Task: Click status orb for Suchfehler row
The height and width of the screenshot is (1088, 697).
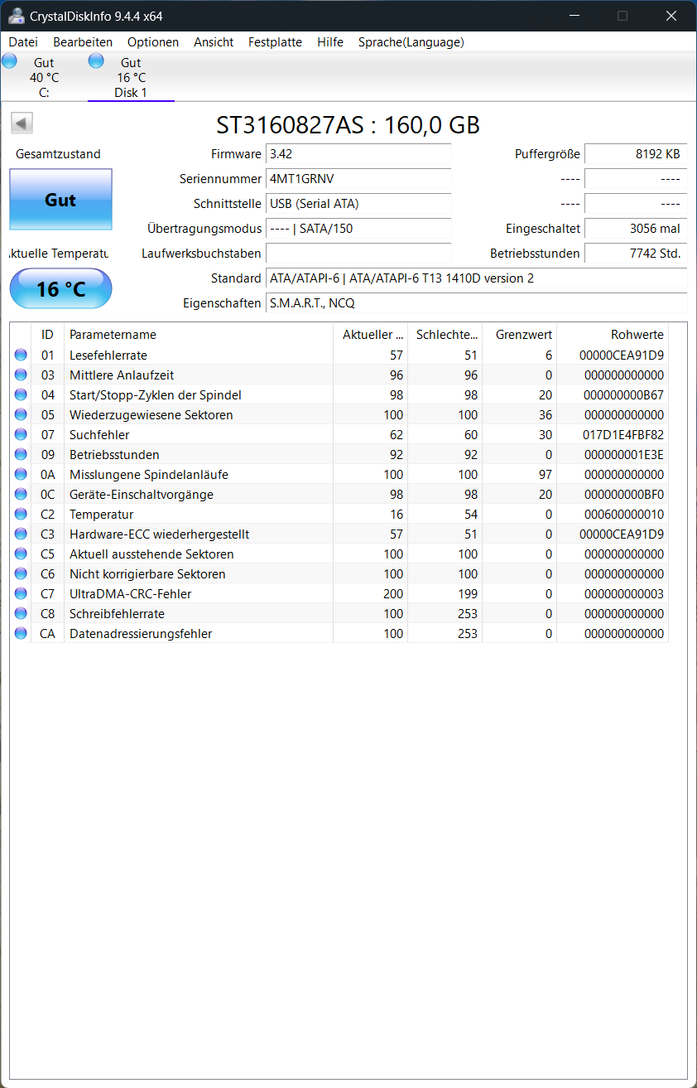Action: pos(21,435)
